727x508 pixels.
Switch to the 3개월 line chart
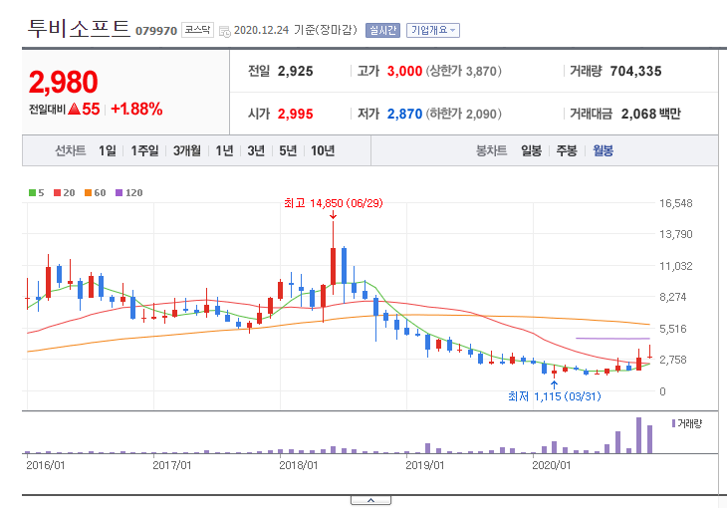(187, 150)
